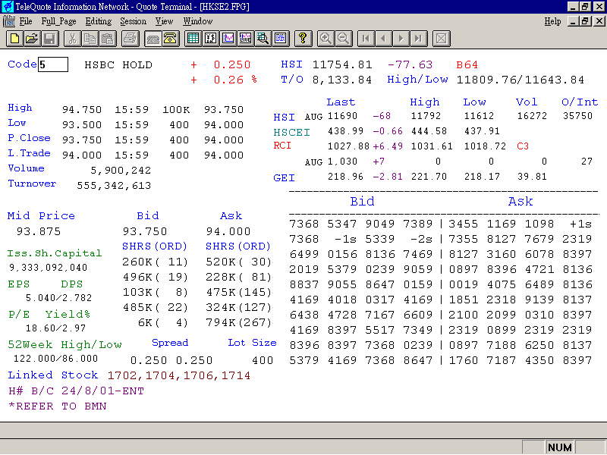Click the crossed-box icon at toolbar end
This screenshot has width=607, height=455.
[442, 39]
